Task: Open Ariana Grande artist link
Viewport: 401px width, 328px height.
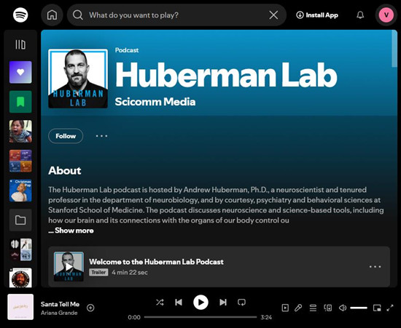Action: [59, 313]
